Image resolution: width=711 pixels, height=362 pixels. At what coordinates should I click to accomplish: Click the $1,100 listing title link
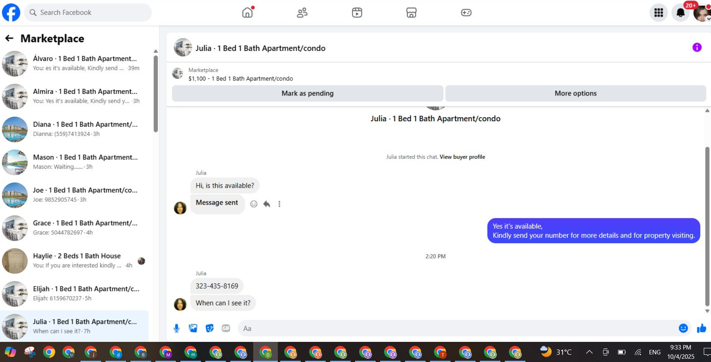pos(241,79)
